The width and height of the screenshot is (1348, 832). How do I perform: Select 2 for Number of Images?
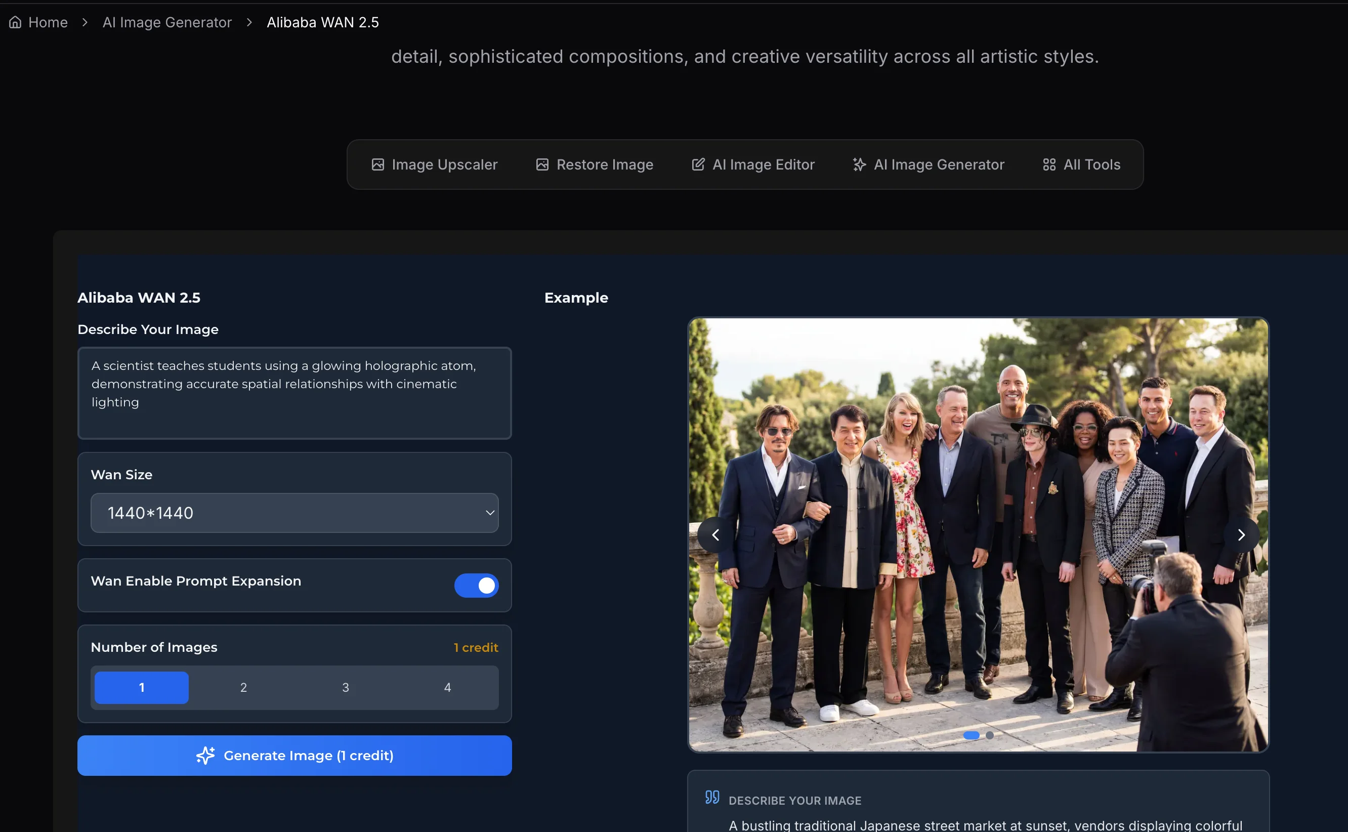tap(243, 687)
